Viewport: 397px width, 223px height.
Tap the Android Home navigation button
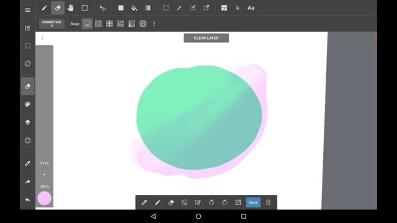point(198,216)
